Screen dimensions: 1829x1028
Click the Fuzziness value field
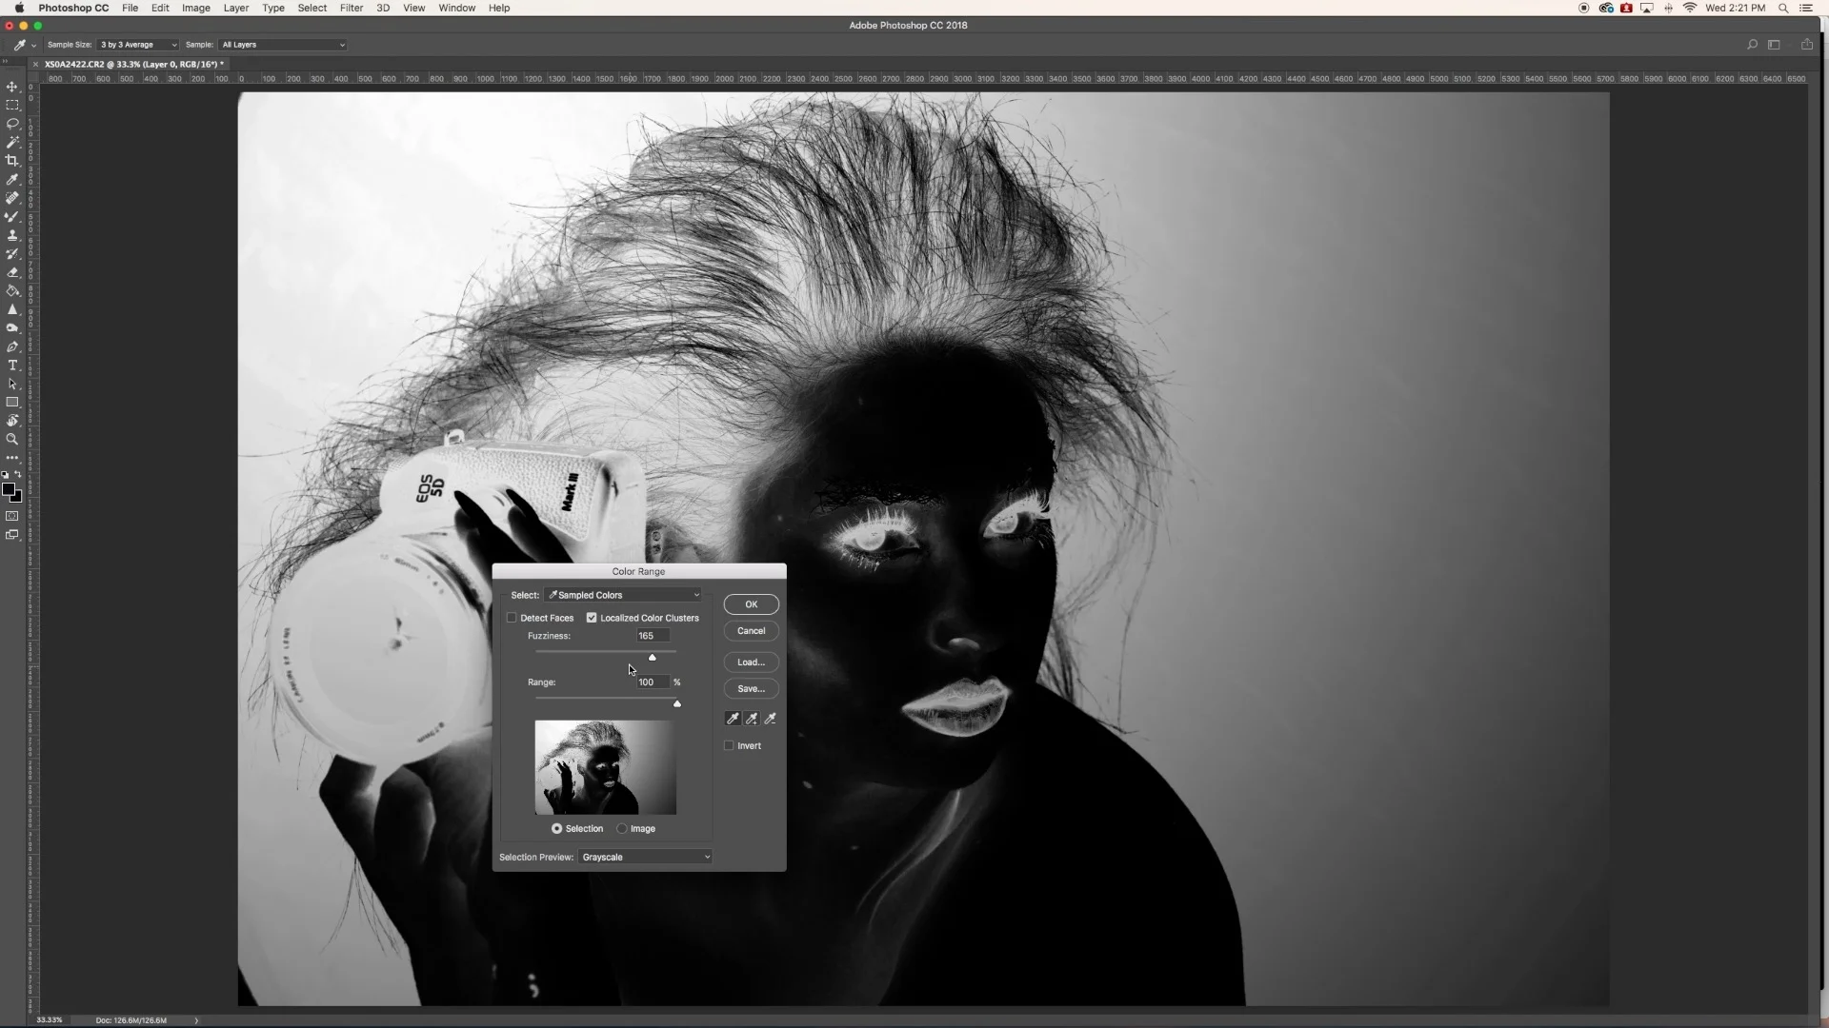click(x=653, y=636)
